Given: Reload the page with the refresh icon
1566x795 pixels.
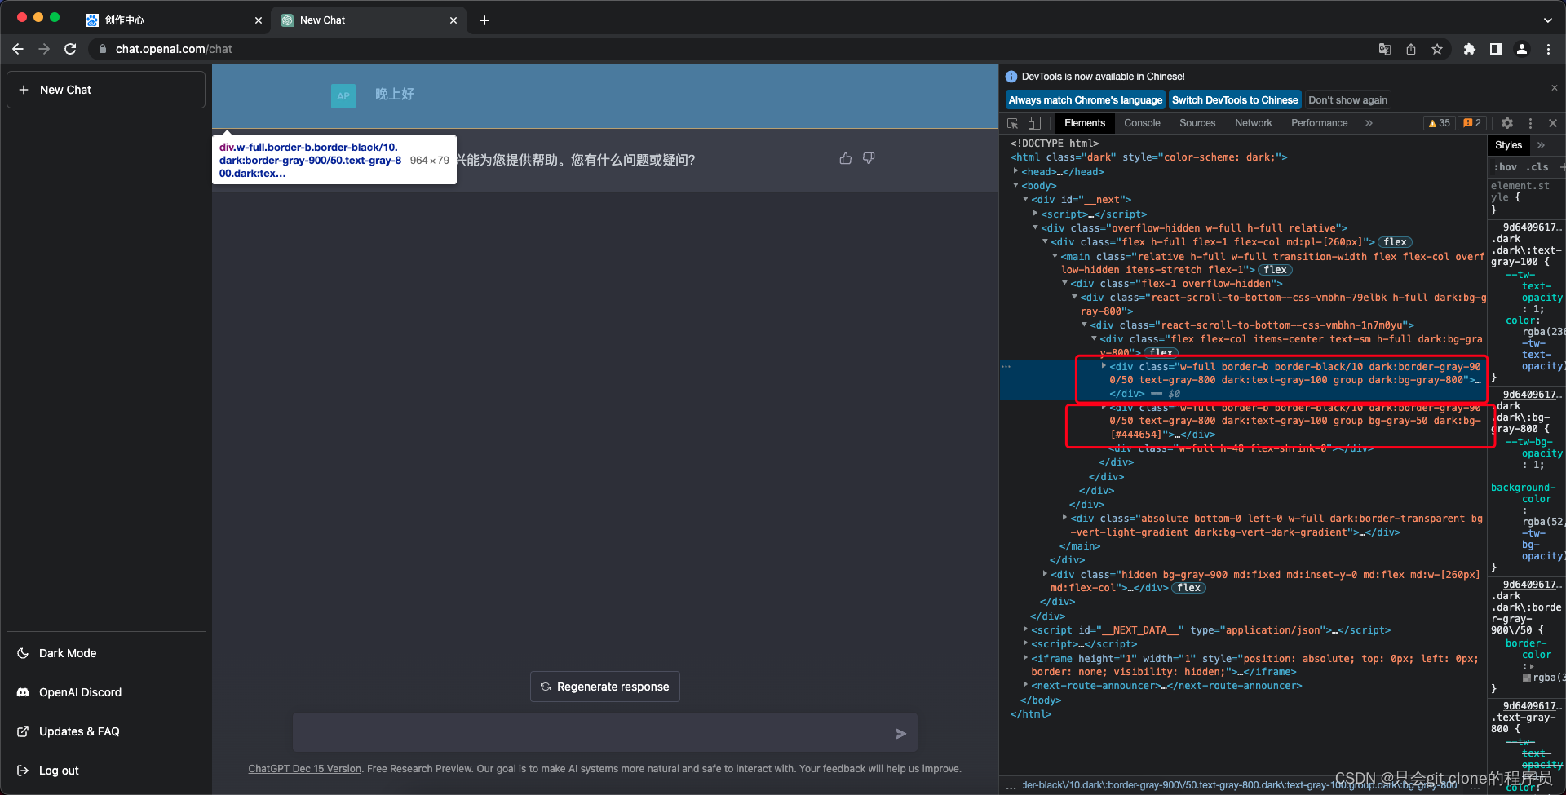Looking at the screenshot, I should coord(70,49).
